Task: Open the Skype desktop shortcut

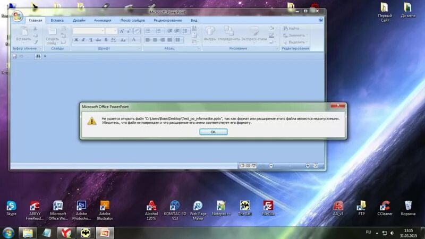Action: [x=11, y=208]
